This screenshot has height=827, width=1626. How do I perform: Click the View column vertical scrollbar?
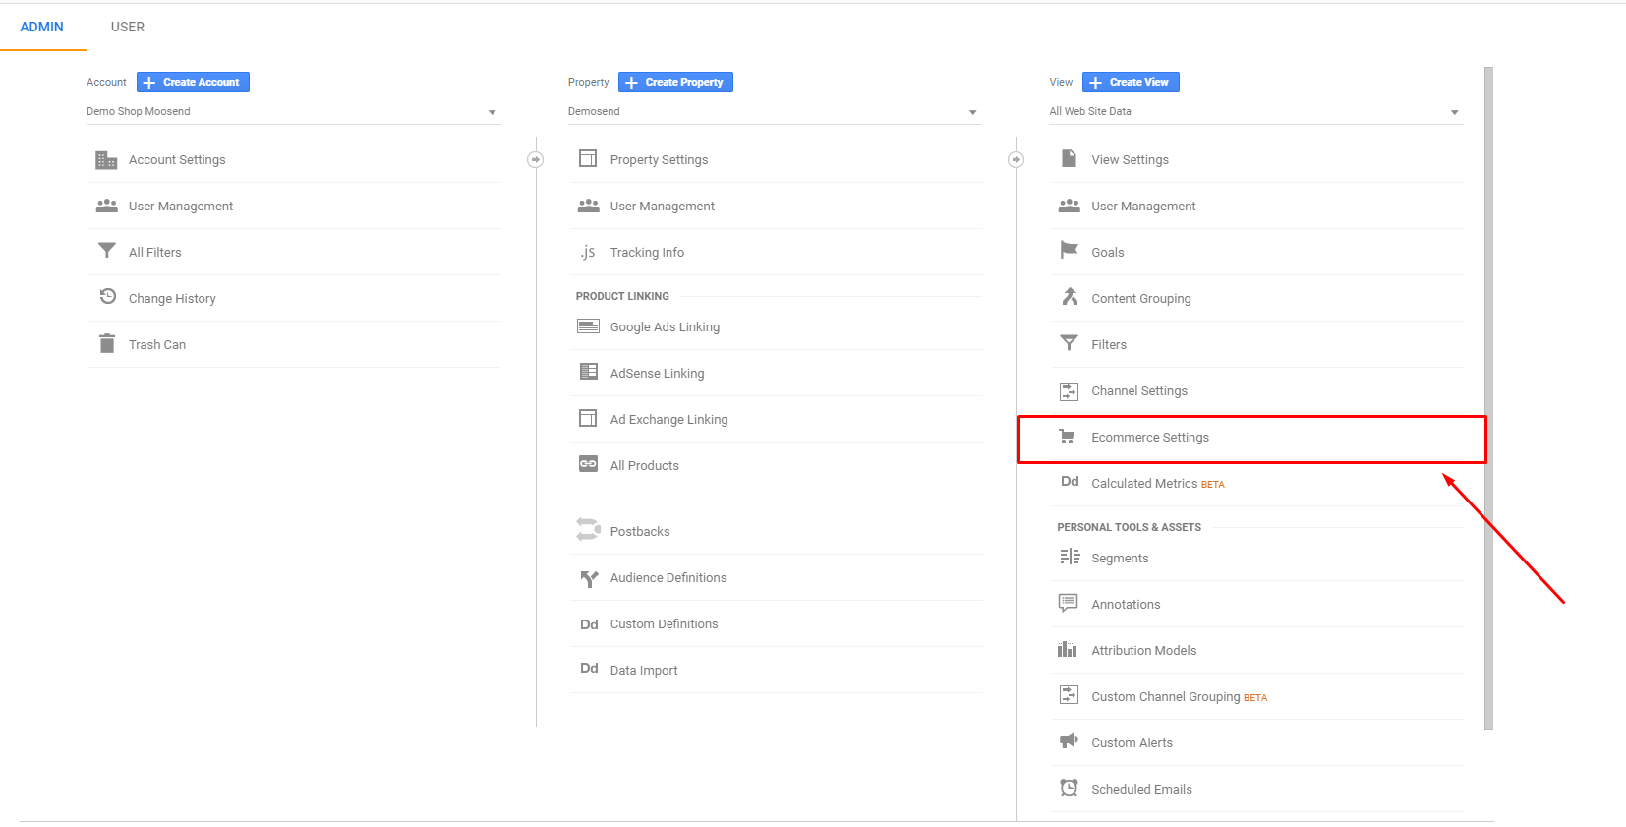click(x=1488, y=398)
